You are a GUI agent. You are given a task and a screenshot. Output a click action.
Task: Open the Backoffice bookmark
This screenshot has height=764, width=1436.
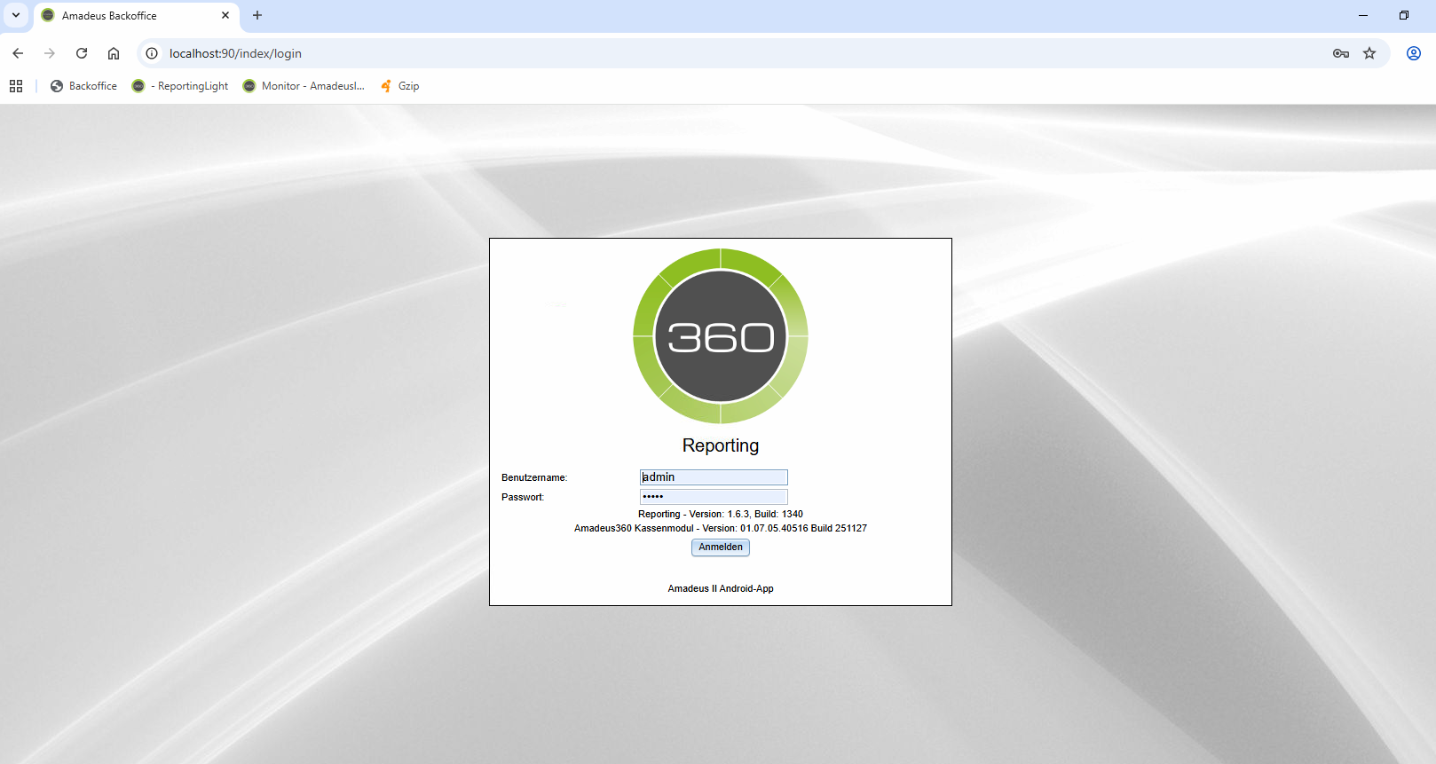83,86
